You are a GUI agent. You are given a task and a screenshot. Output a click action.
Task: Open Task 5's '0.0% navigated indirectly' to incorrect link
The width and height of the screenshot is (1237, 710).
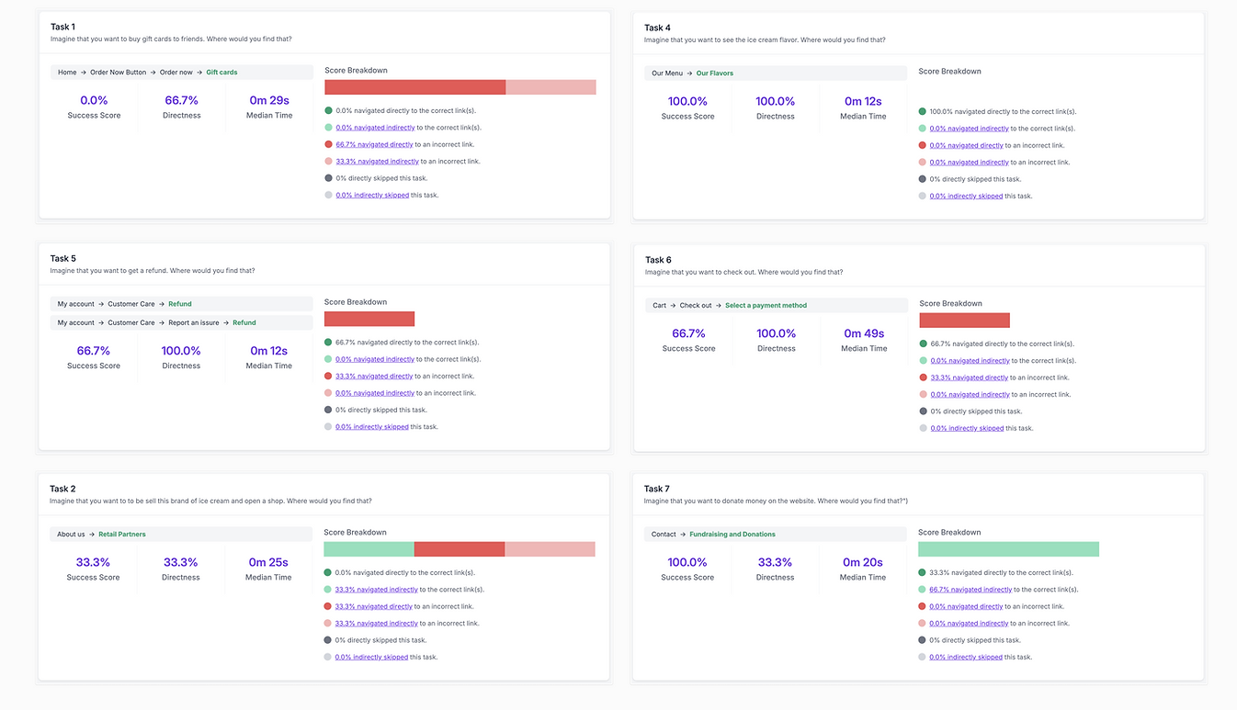coord(375,393)
